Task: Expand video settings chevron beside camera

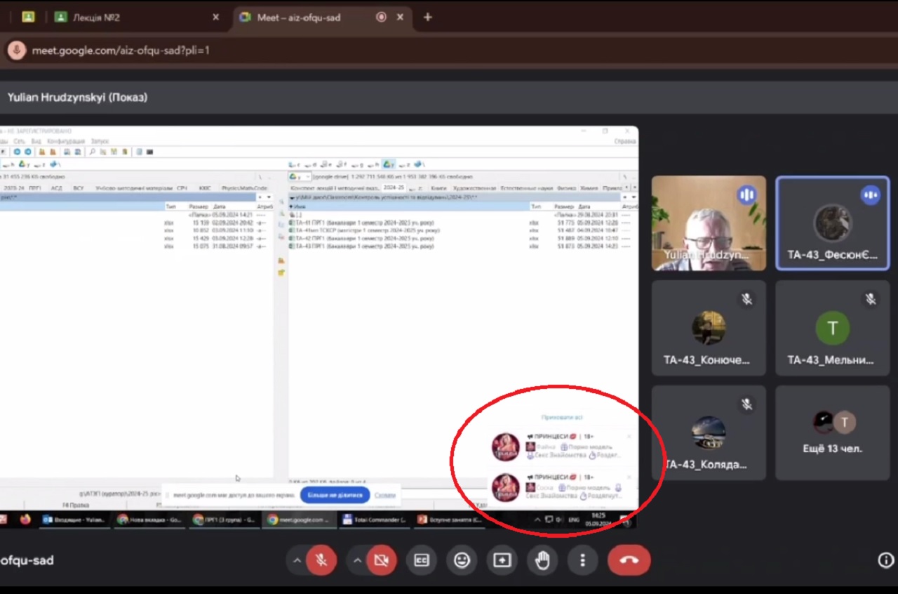Action: point(357,560)
